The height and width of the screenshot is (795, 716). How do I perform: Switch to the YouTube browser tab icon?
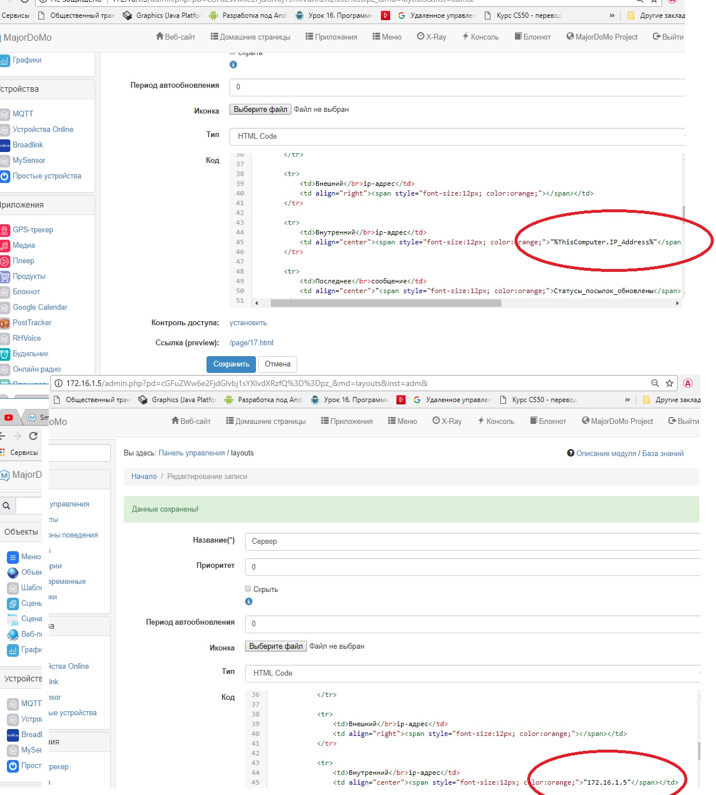click(x=8, y=418)
